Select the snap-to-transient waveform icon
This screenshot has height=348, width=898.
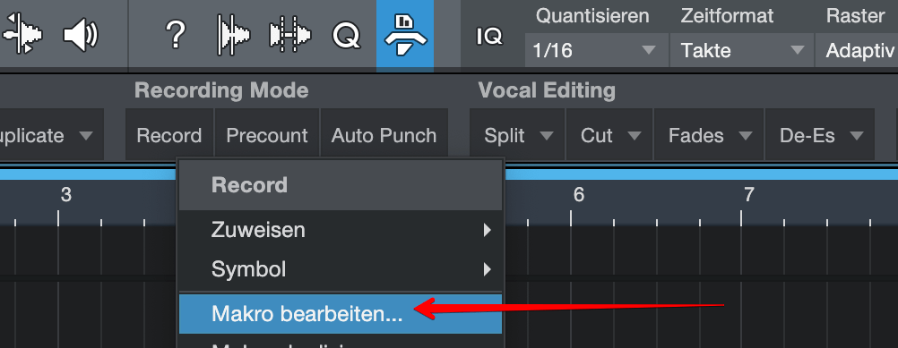290,36
